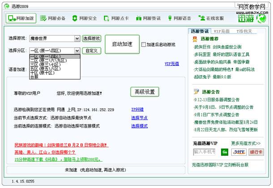Expand the 选择游戏 game dropdown

click(x=77, y=38)
